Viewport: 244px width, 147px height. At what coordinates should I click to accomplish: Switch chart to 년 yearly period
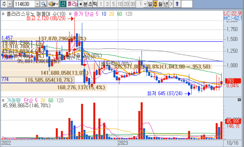[166, 4]
